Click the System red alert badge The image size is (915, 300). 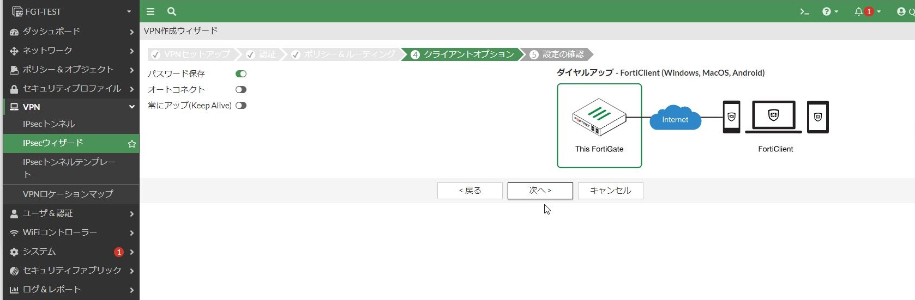[x=118, y=252]
